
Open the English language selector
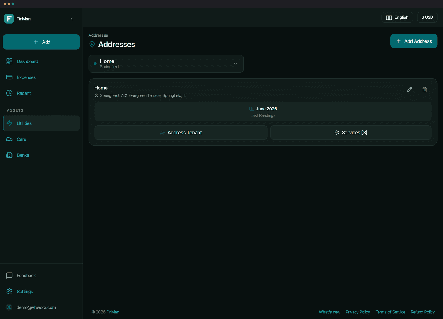point(397,17)
